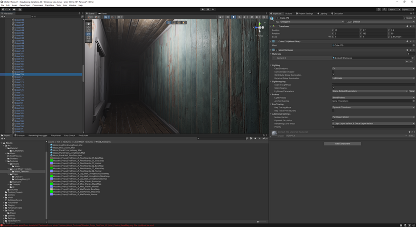416x227 pixels.
Task: Select Cube.172 in the Hierarchy
Action: [x=19, y=79]
